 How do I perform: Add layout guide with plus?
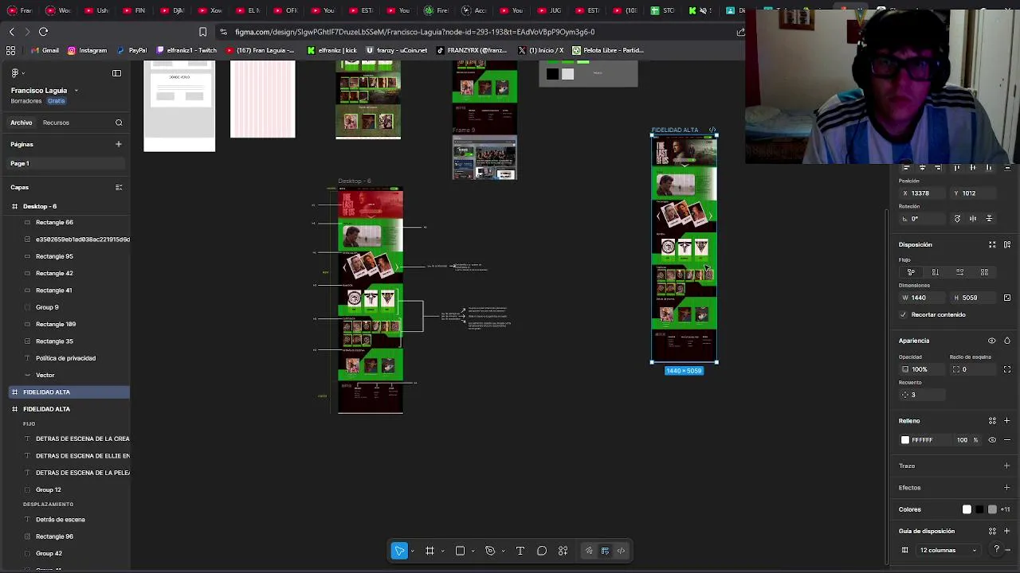point(1007,531)
